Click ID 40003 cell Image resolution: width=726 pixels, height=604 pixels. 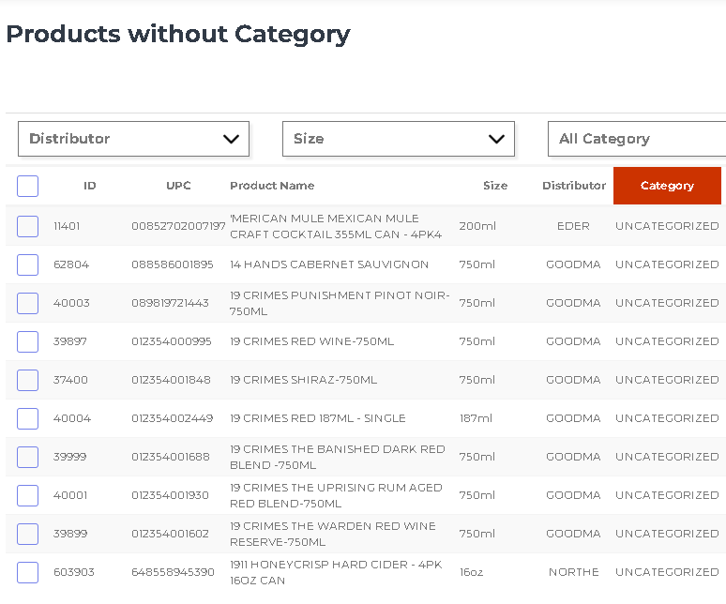click(x=71, y=303)
